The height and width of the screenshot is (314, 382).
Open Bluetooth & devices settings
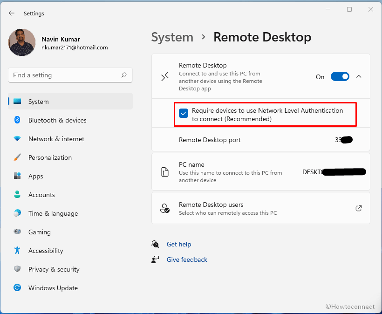point(70,120)
